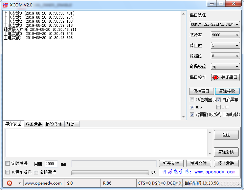This screenshot has width=244, height=190.
Task: Click the CTS=0 DSR=0 DCD=0 status
Action: tap(159, 183)
